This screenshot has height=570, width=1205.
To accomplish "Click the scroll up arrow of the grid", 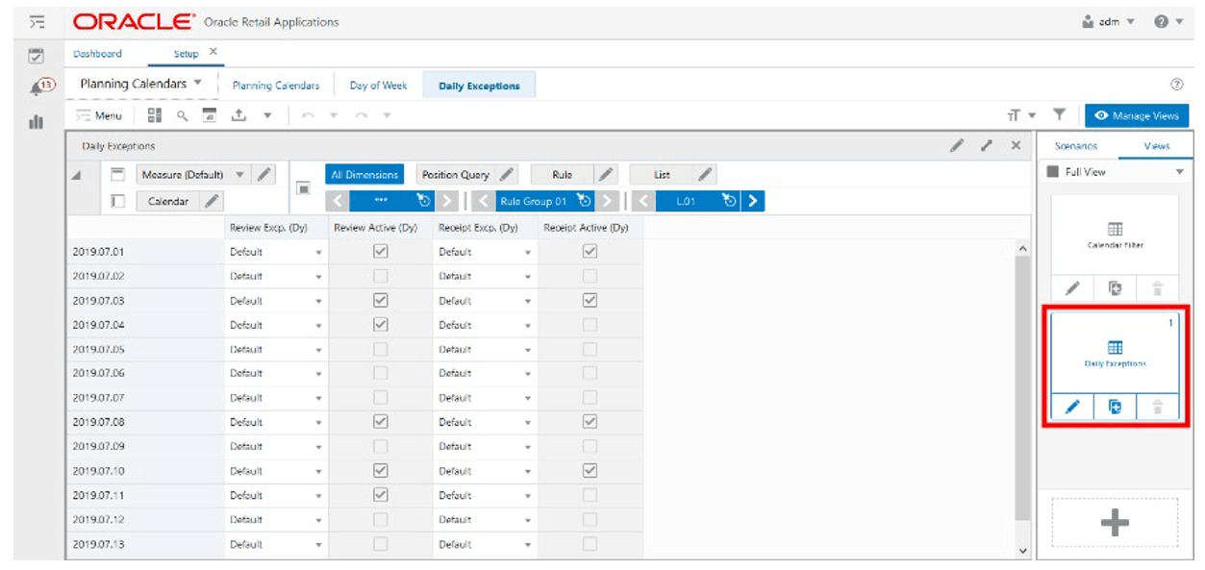I will coord(1022,249).
